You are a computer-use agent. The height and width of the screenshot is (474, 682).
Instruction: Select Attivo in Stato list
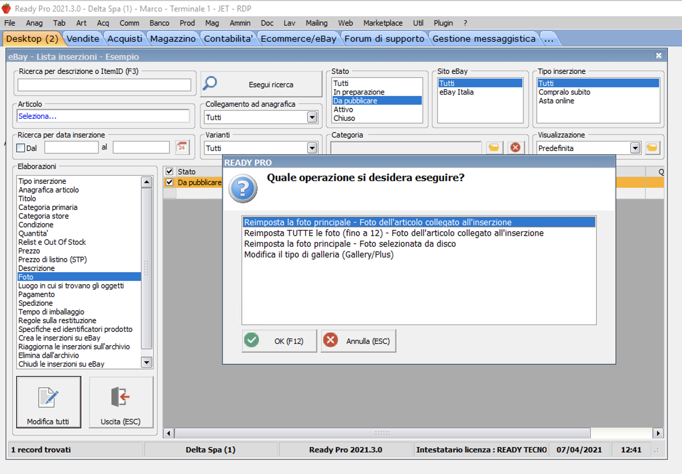377,109
